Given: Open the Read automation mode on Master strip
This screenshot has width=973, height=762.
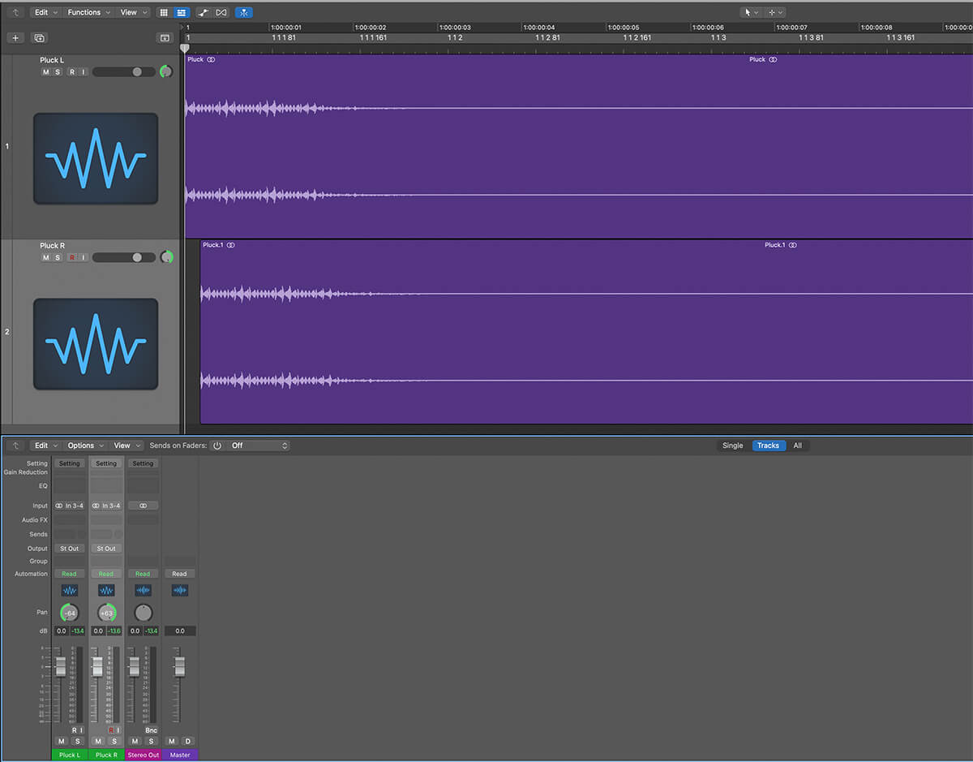Looking at the screenshot, I should click(180, 574).
